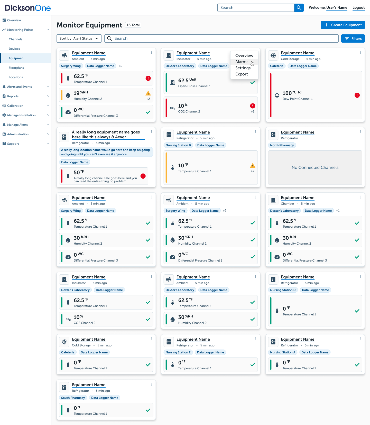
Task: Open the Filters button
Action: click(x=353, y=38)
